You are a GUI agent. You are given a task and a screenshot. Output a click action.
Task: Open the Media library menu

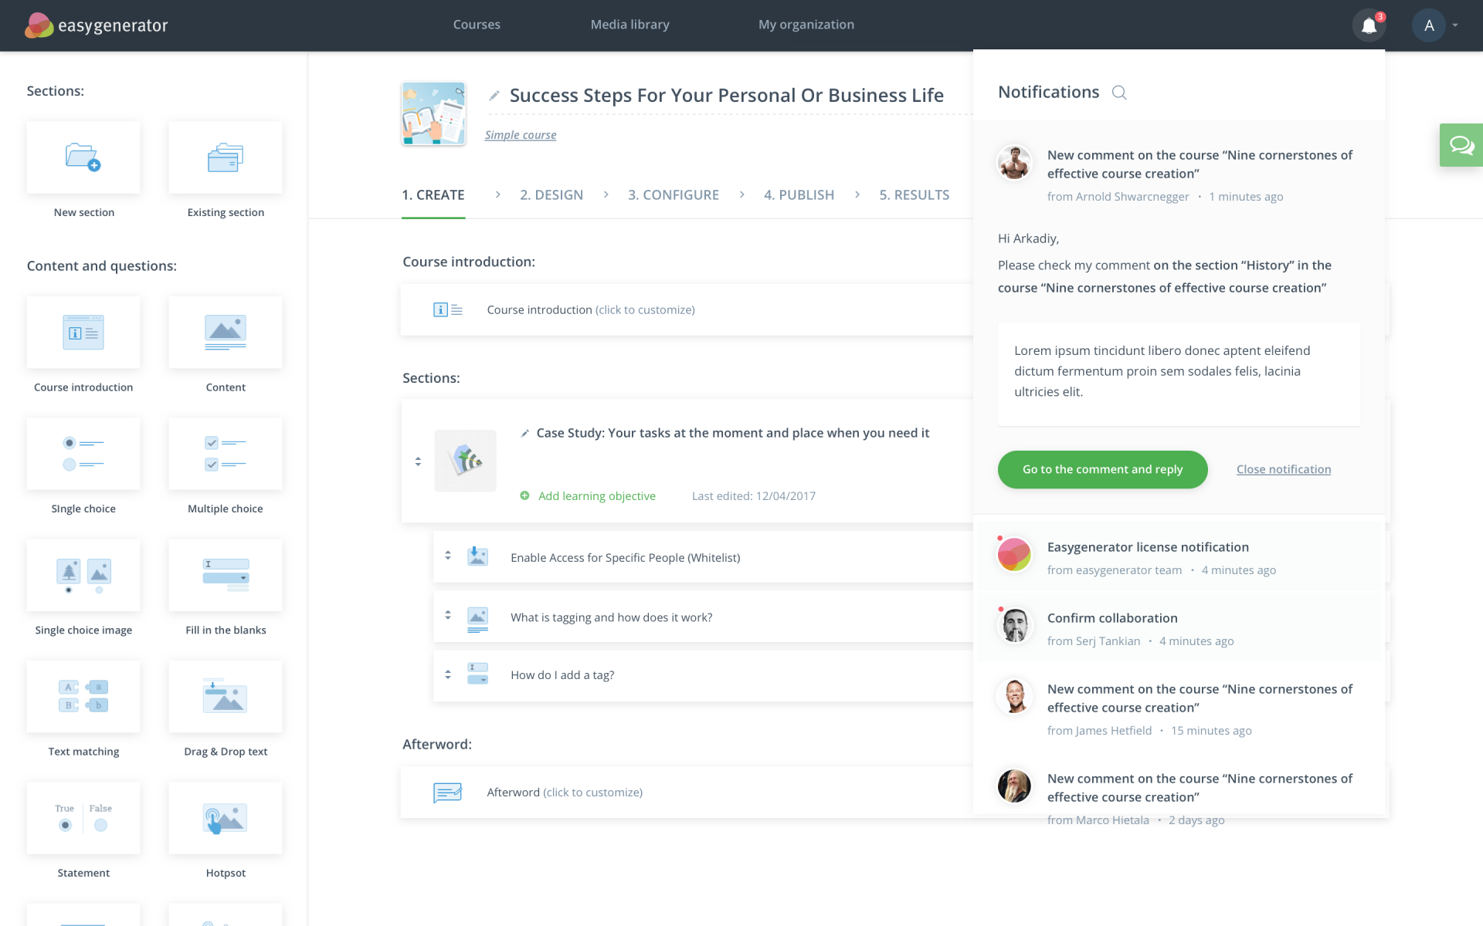[x=630, y=25]
